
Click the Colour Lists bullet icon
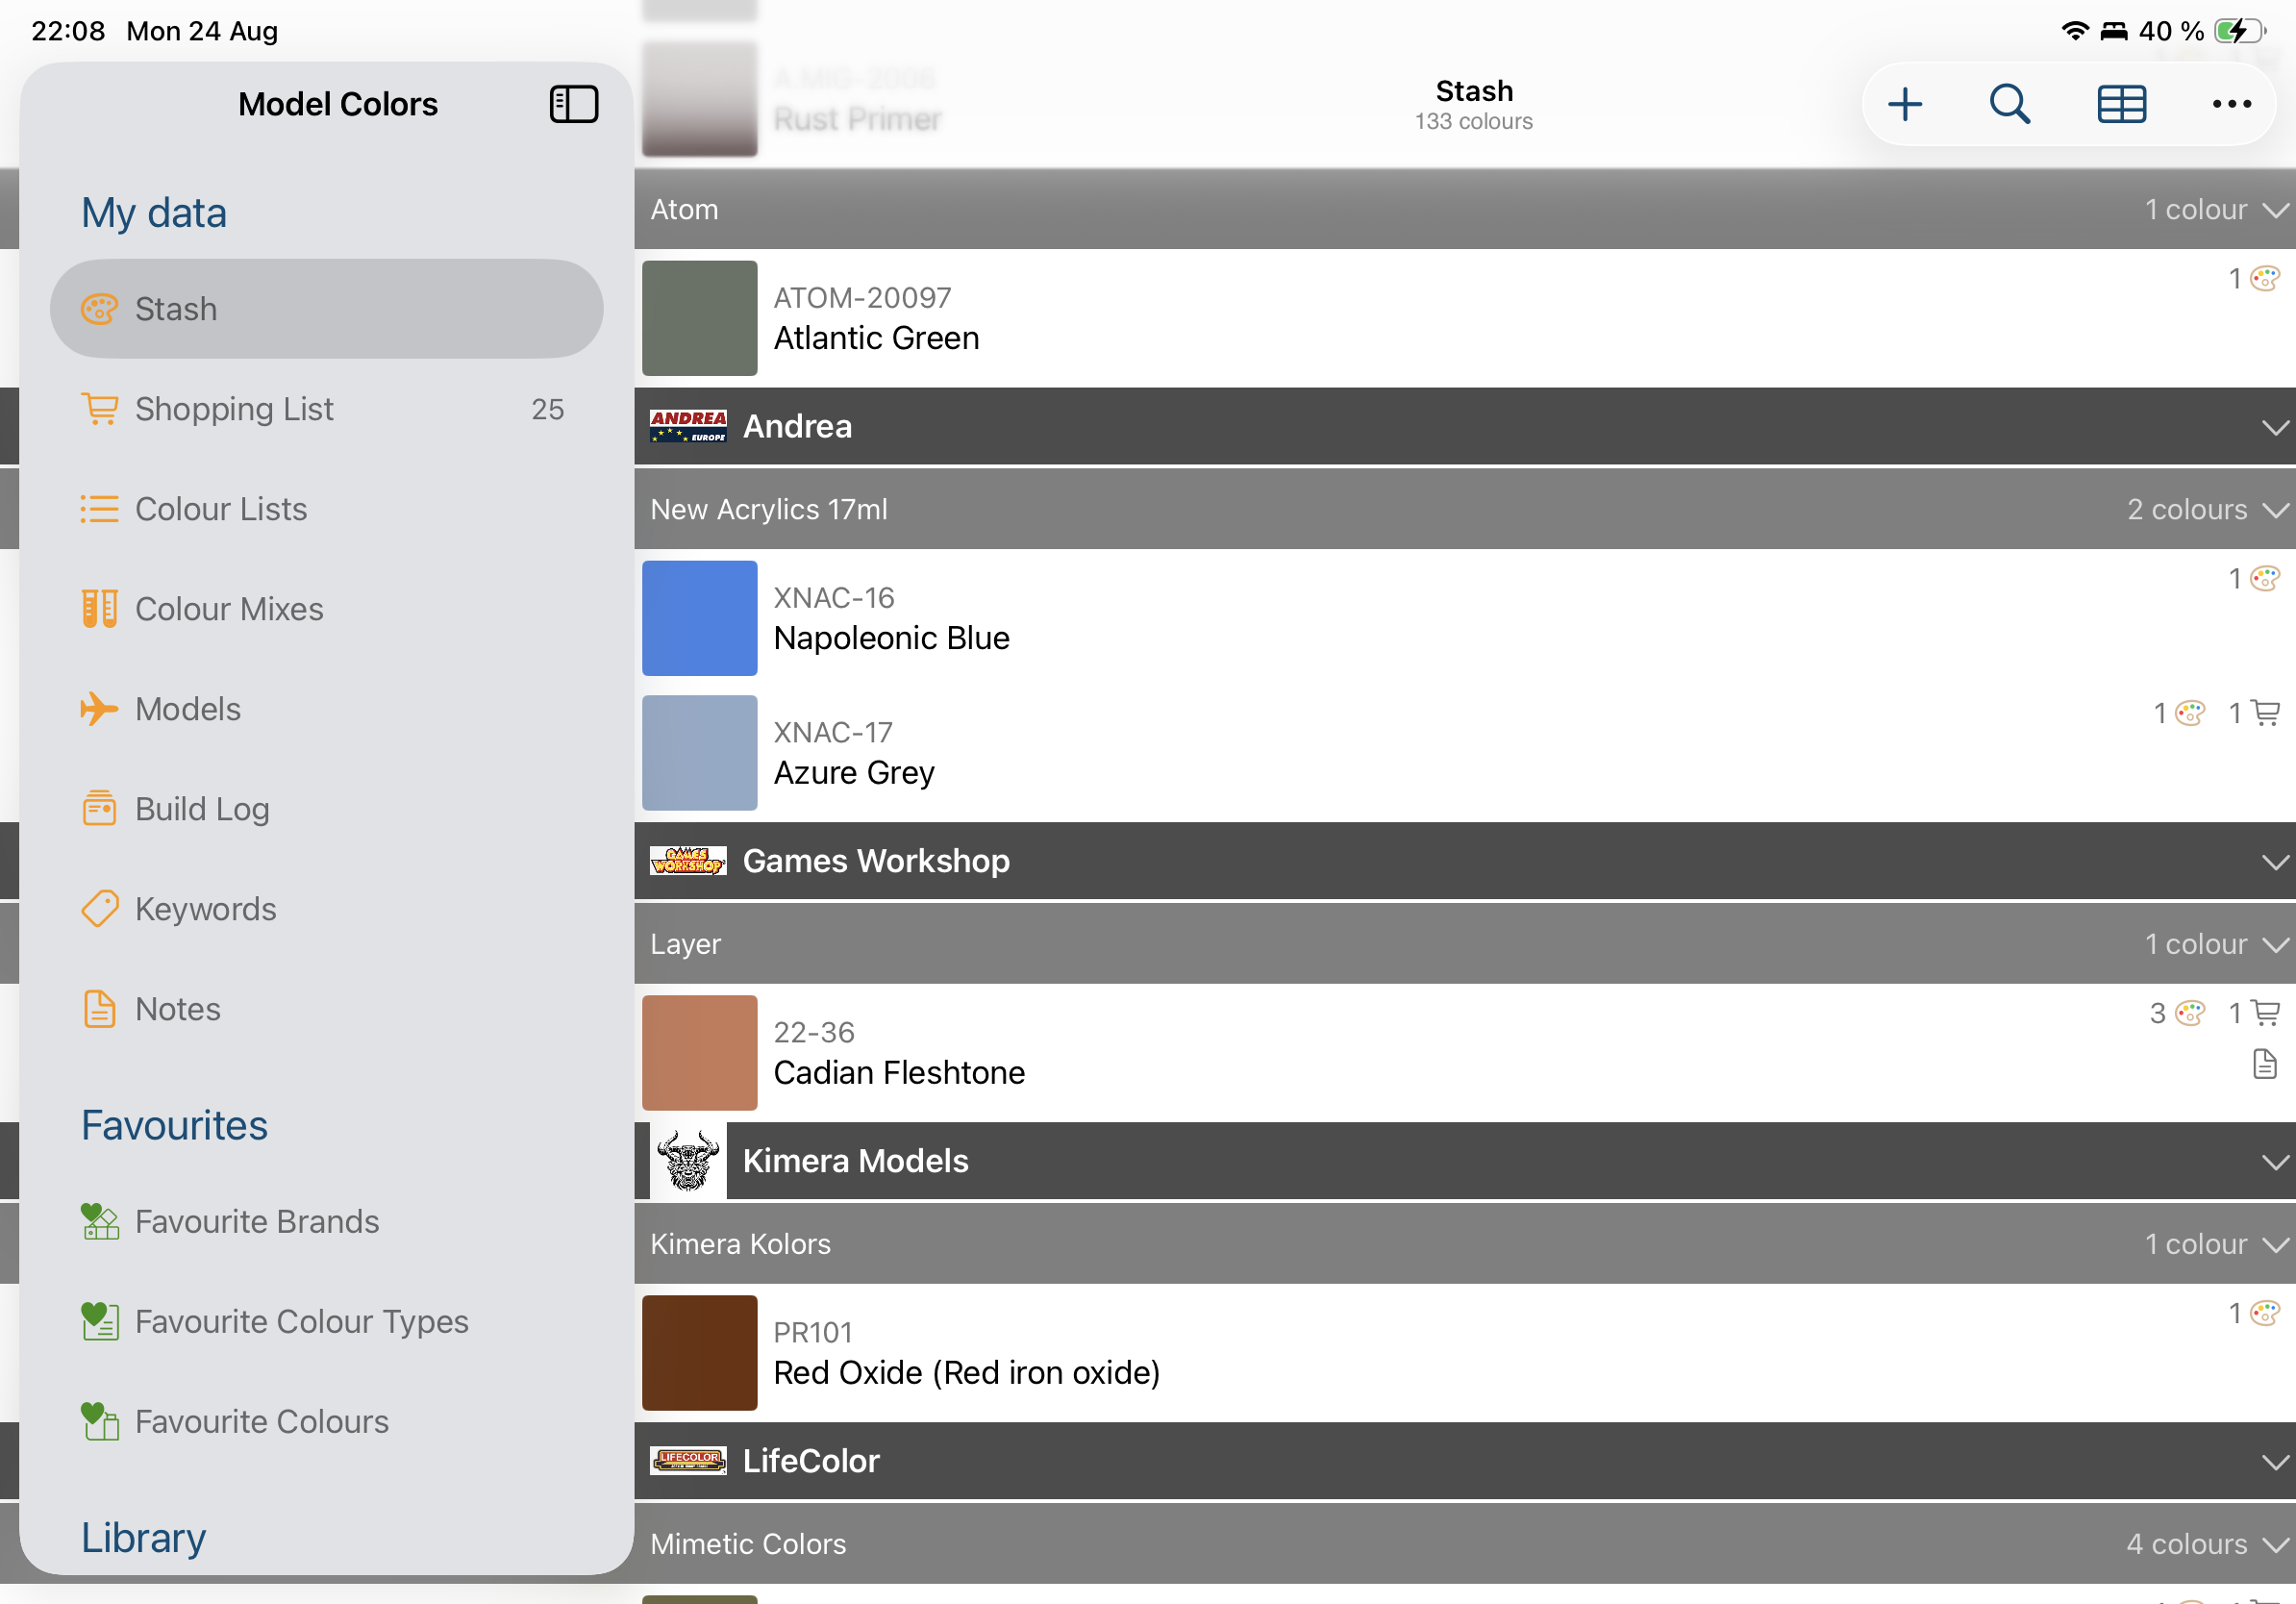click(x=99, y=509)
